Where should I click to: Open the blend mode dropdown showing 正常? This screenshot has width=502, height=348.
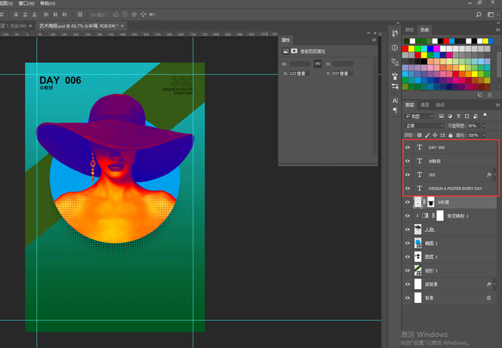point(424,125)
